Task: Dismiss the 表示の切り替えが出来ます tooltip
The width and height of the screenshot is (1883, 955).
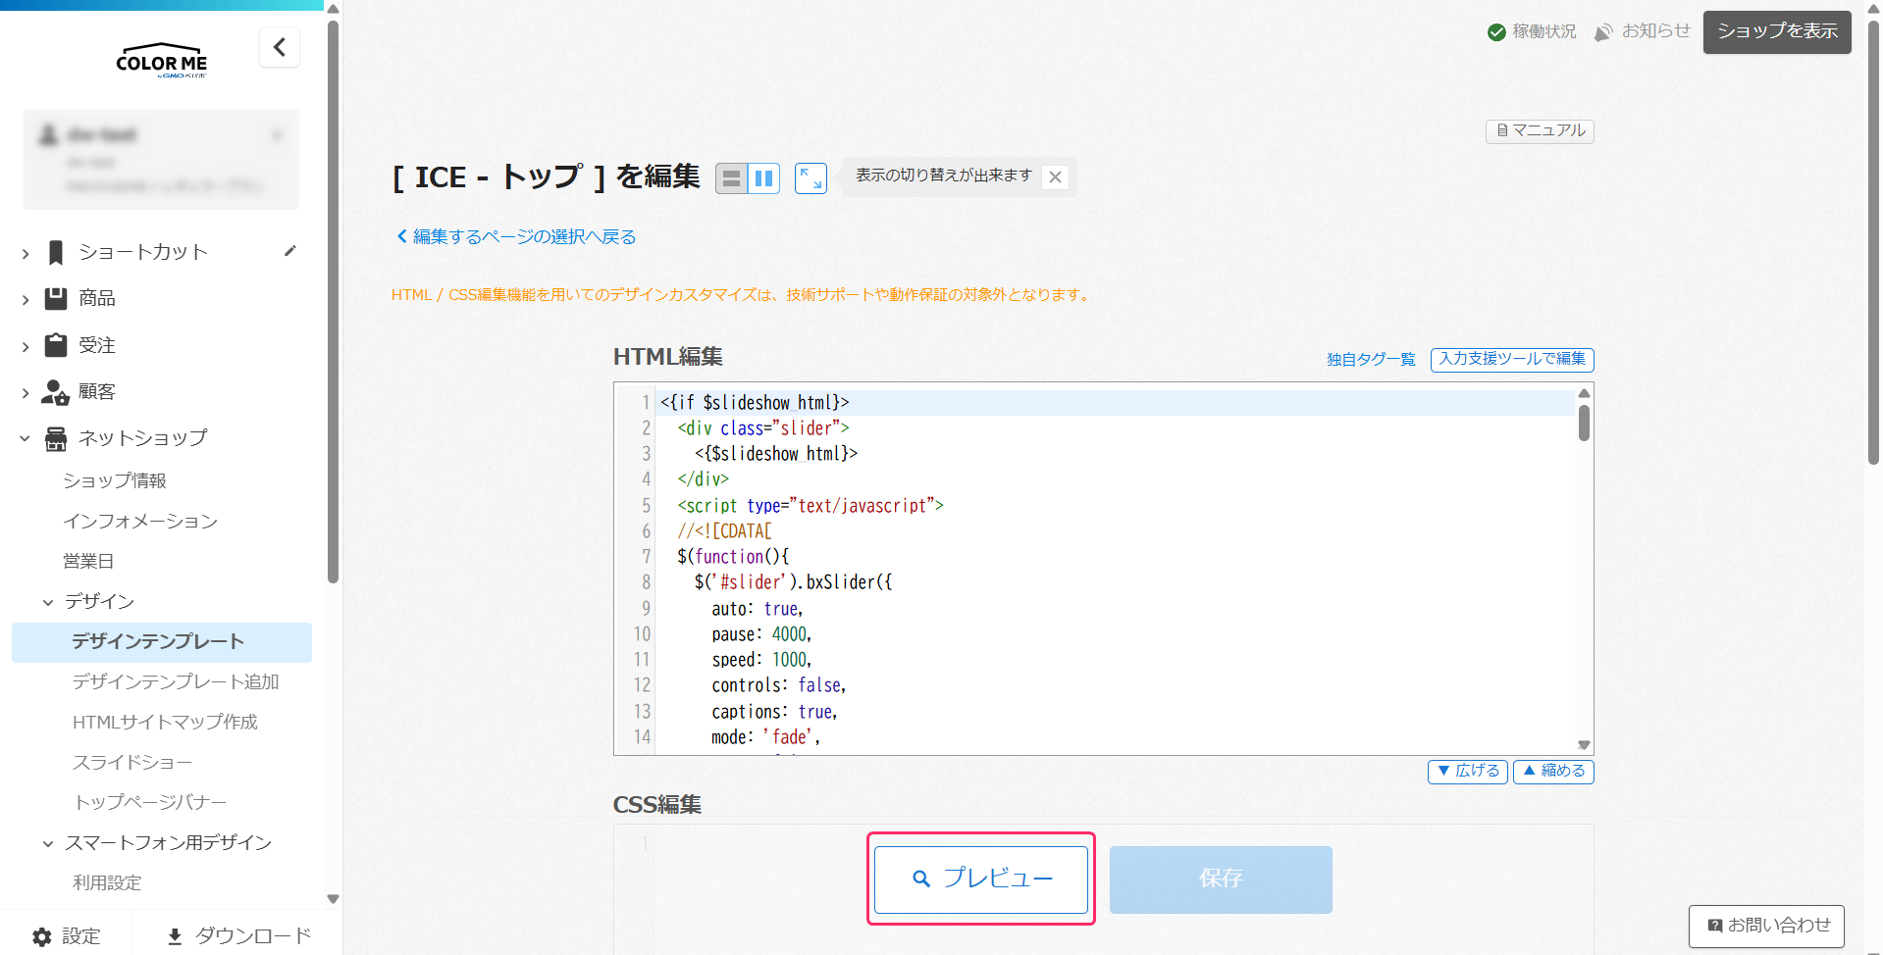Action: click(x=1055, y=177)
